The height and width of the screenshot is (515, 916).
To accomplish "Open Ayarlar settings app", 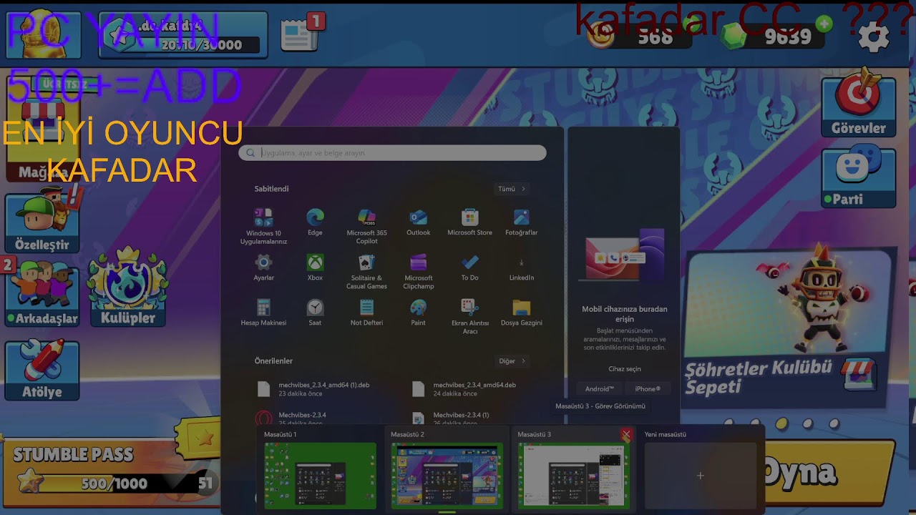I will [x=263, y=268].
